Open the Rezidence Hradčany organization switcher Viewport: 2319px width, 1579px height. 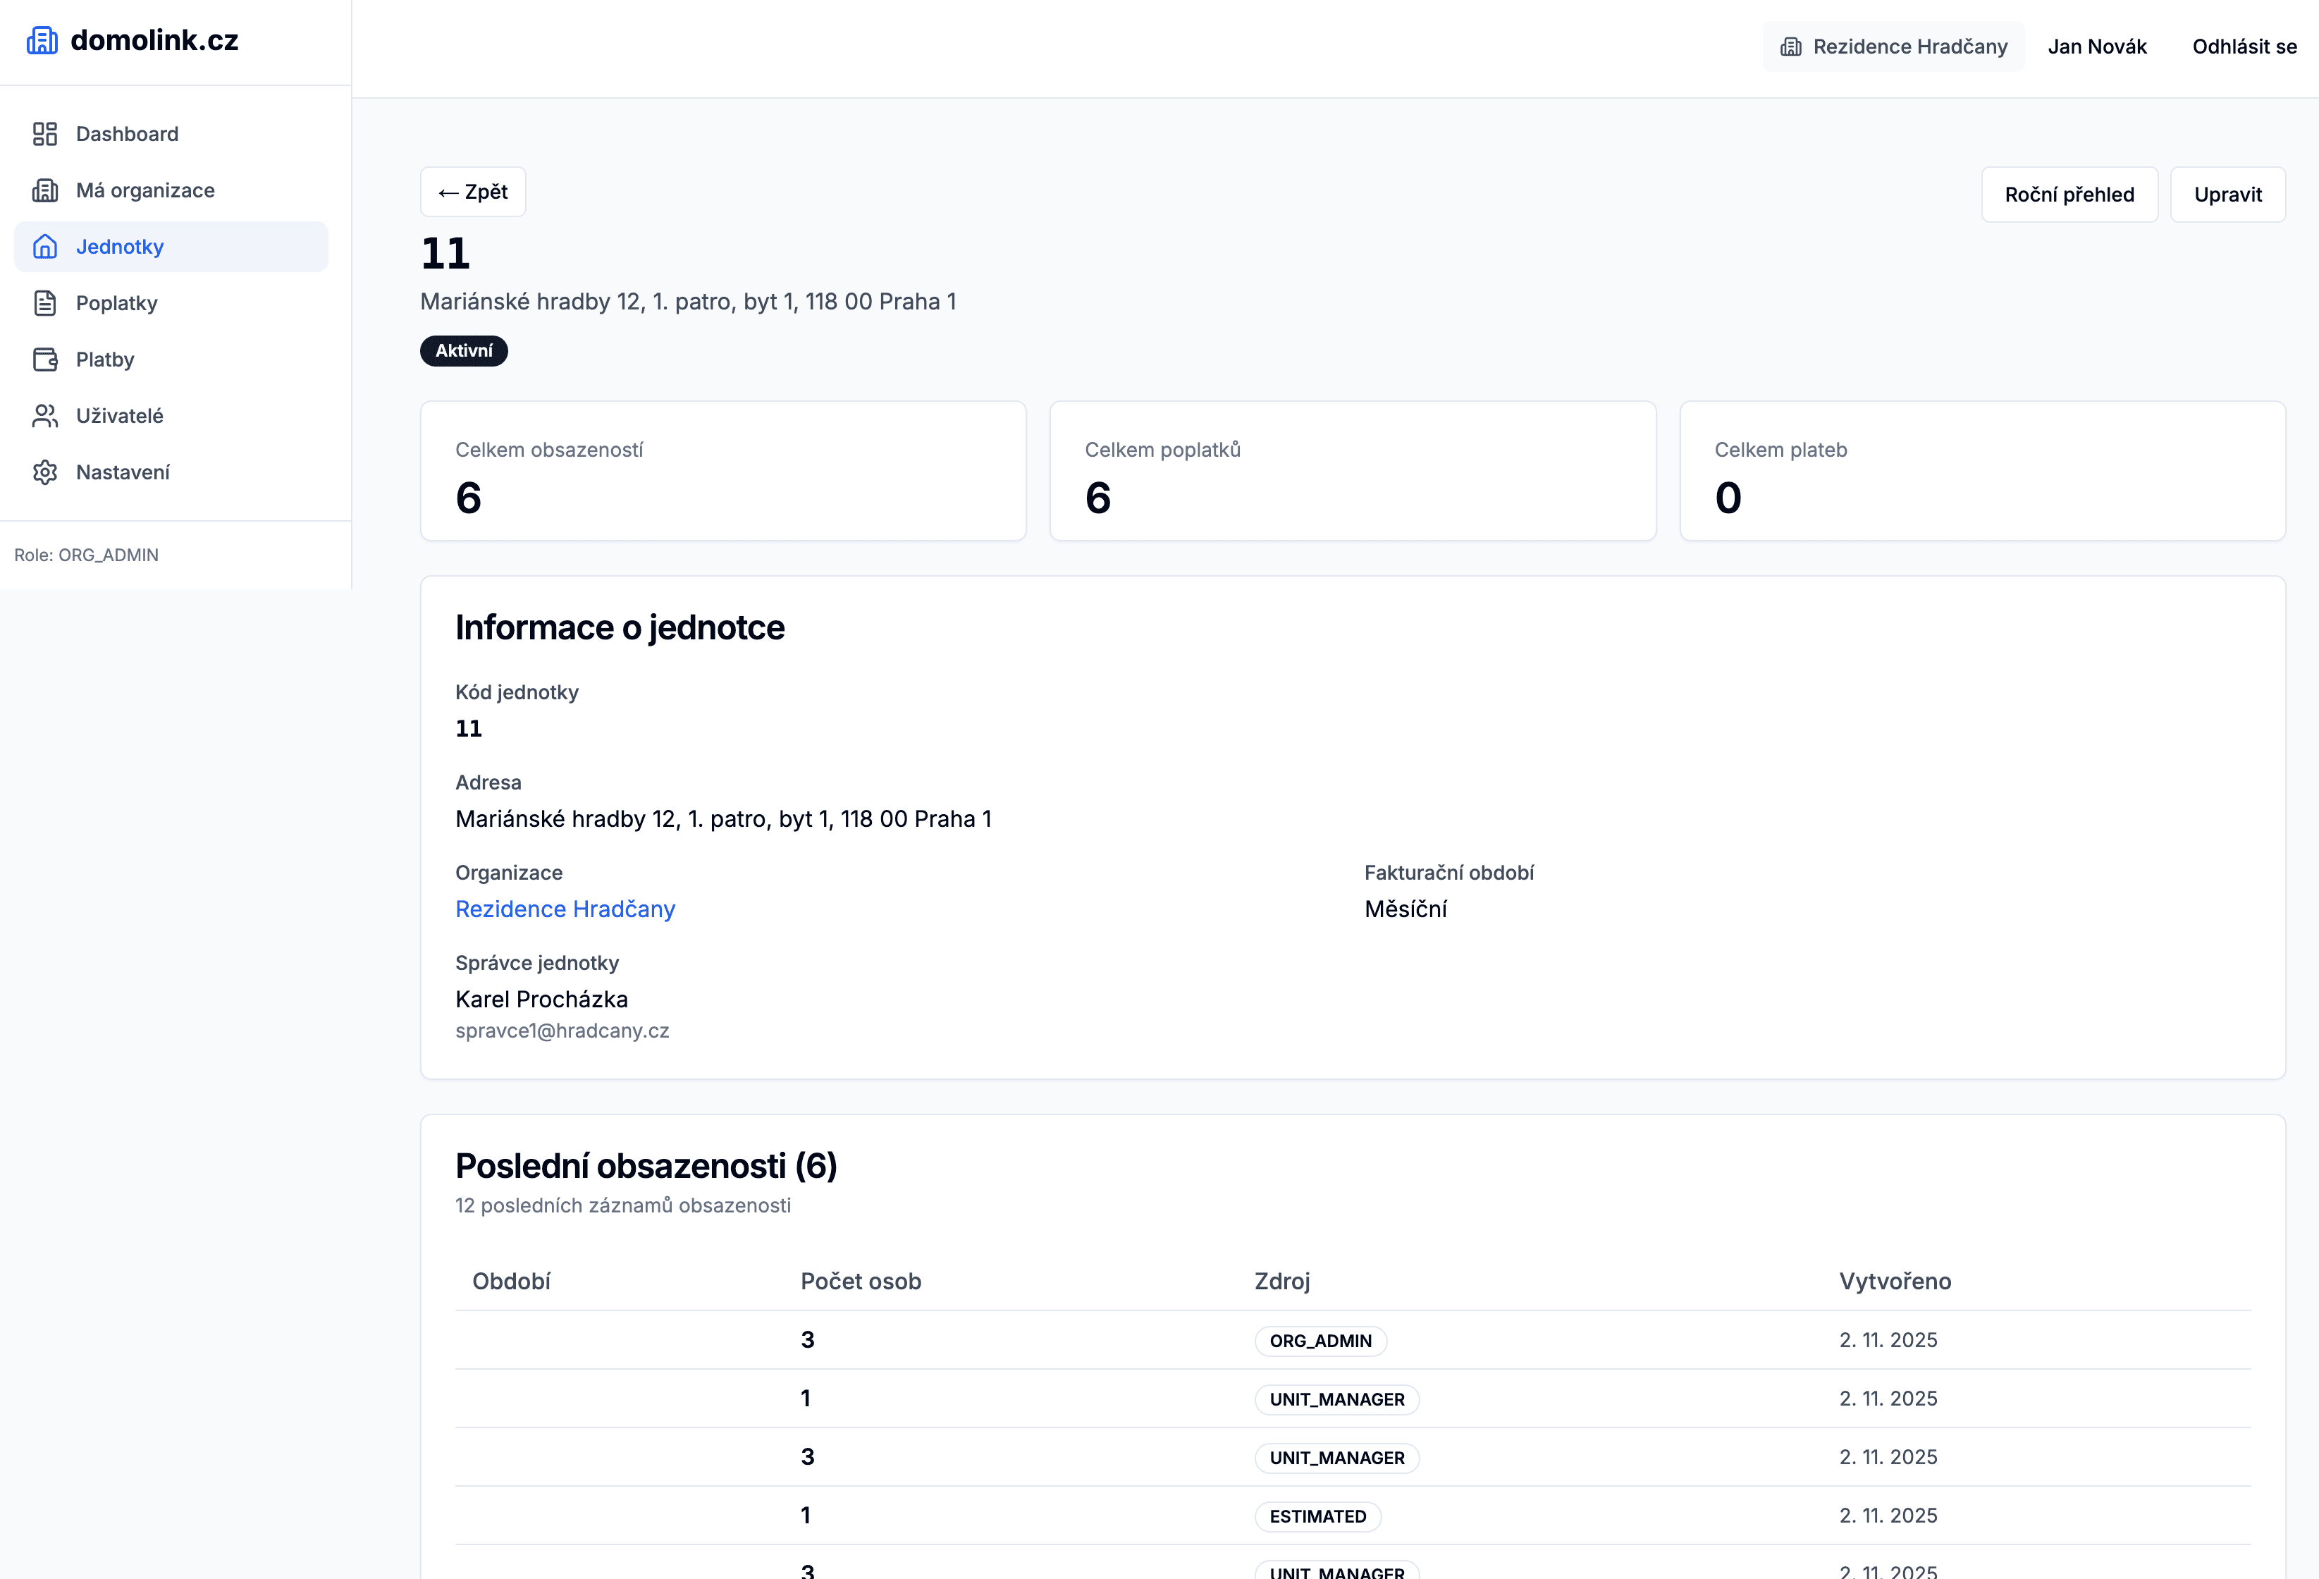coord(1893,47)
